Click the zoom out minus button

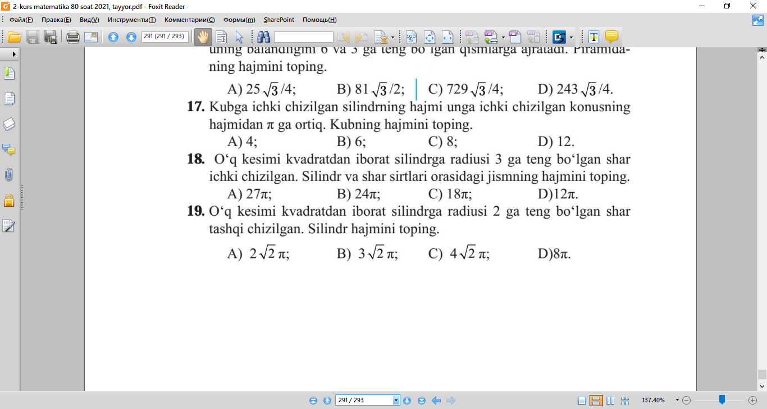click(x=686, y=400)
